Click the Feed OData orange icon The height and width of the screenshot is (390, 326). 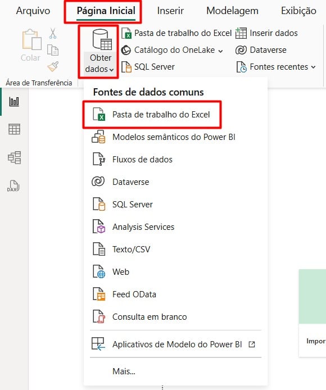click(98, 294)
